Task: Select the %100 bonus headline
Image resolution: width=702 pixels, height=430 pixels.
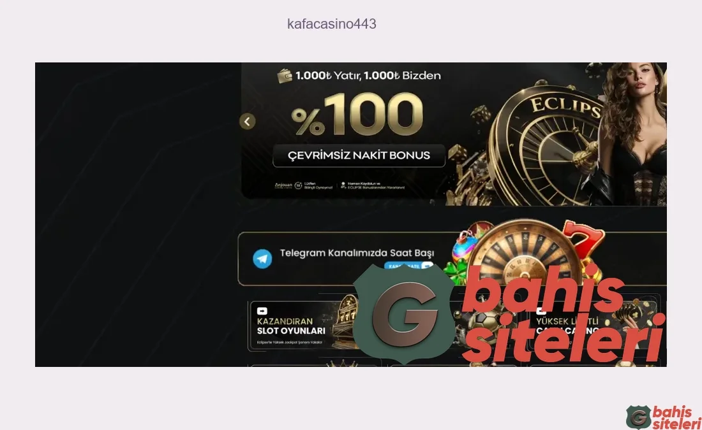Action: click(357, 115)
